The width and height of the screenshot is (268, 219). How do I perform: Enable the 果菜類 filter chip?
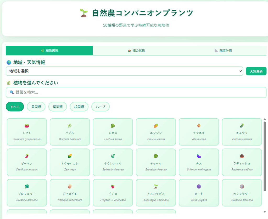coord(36,107)
